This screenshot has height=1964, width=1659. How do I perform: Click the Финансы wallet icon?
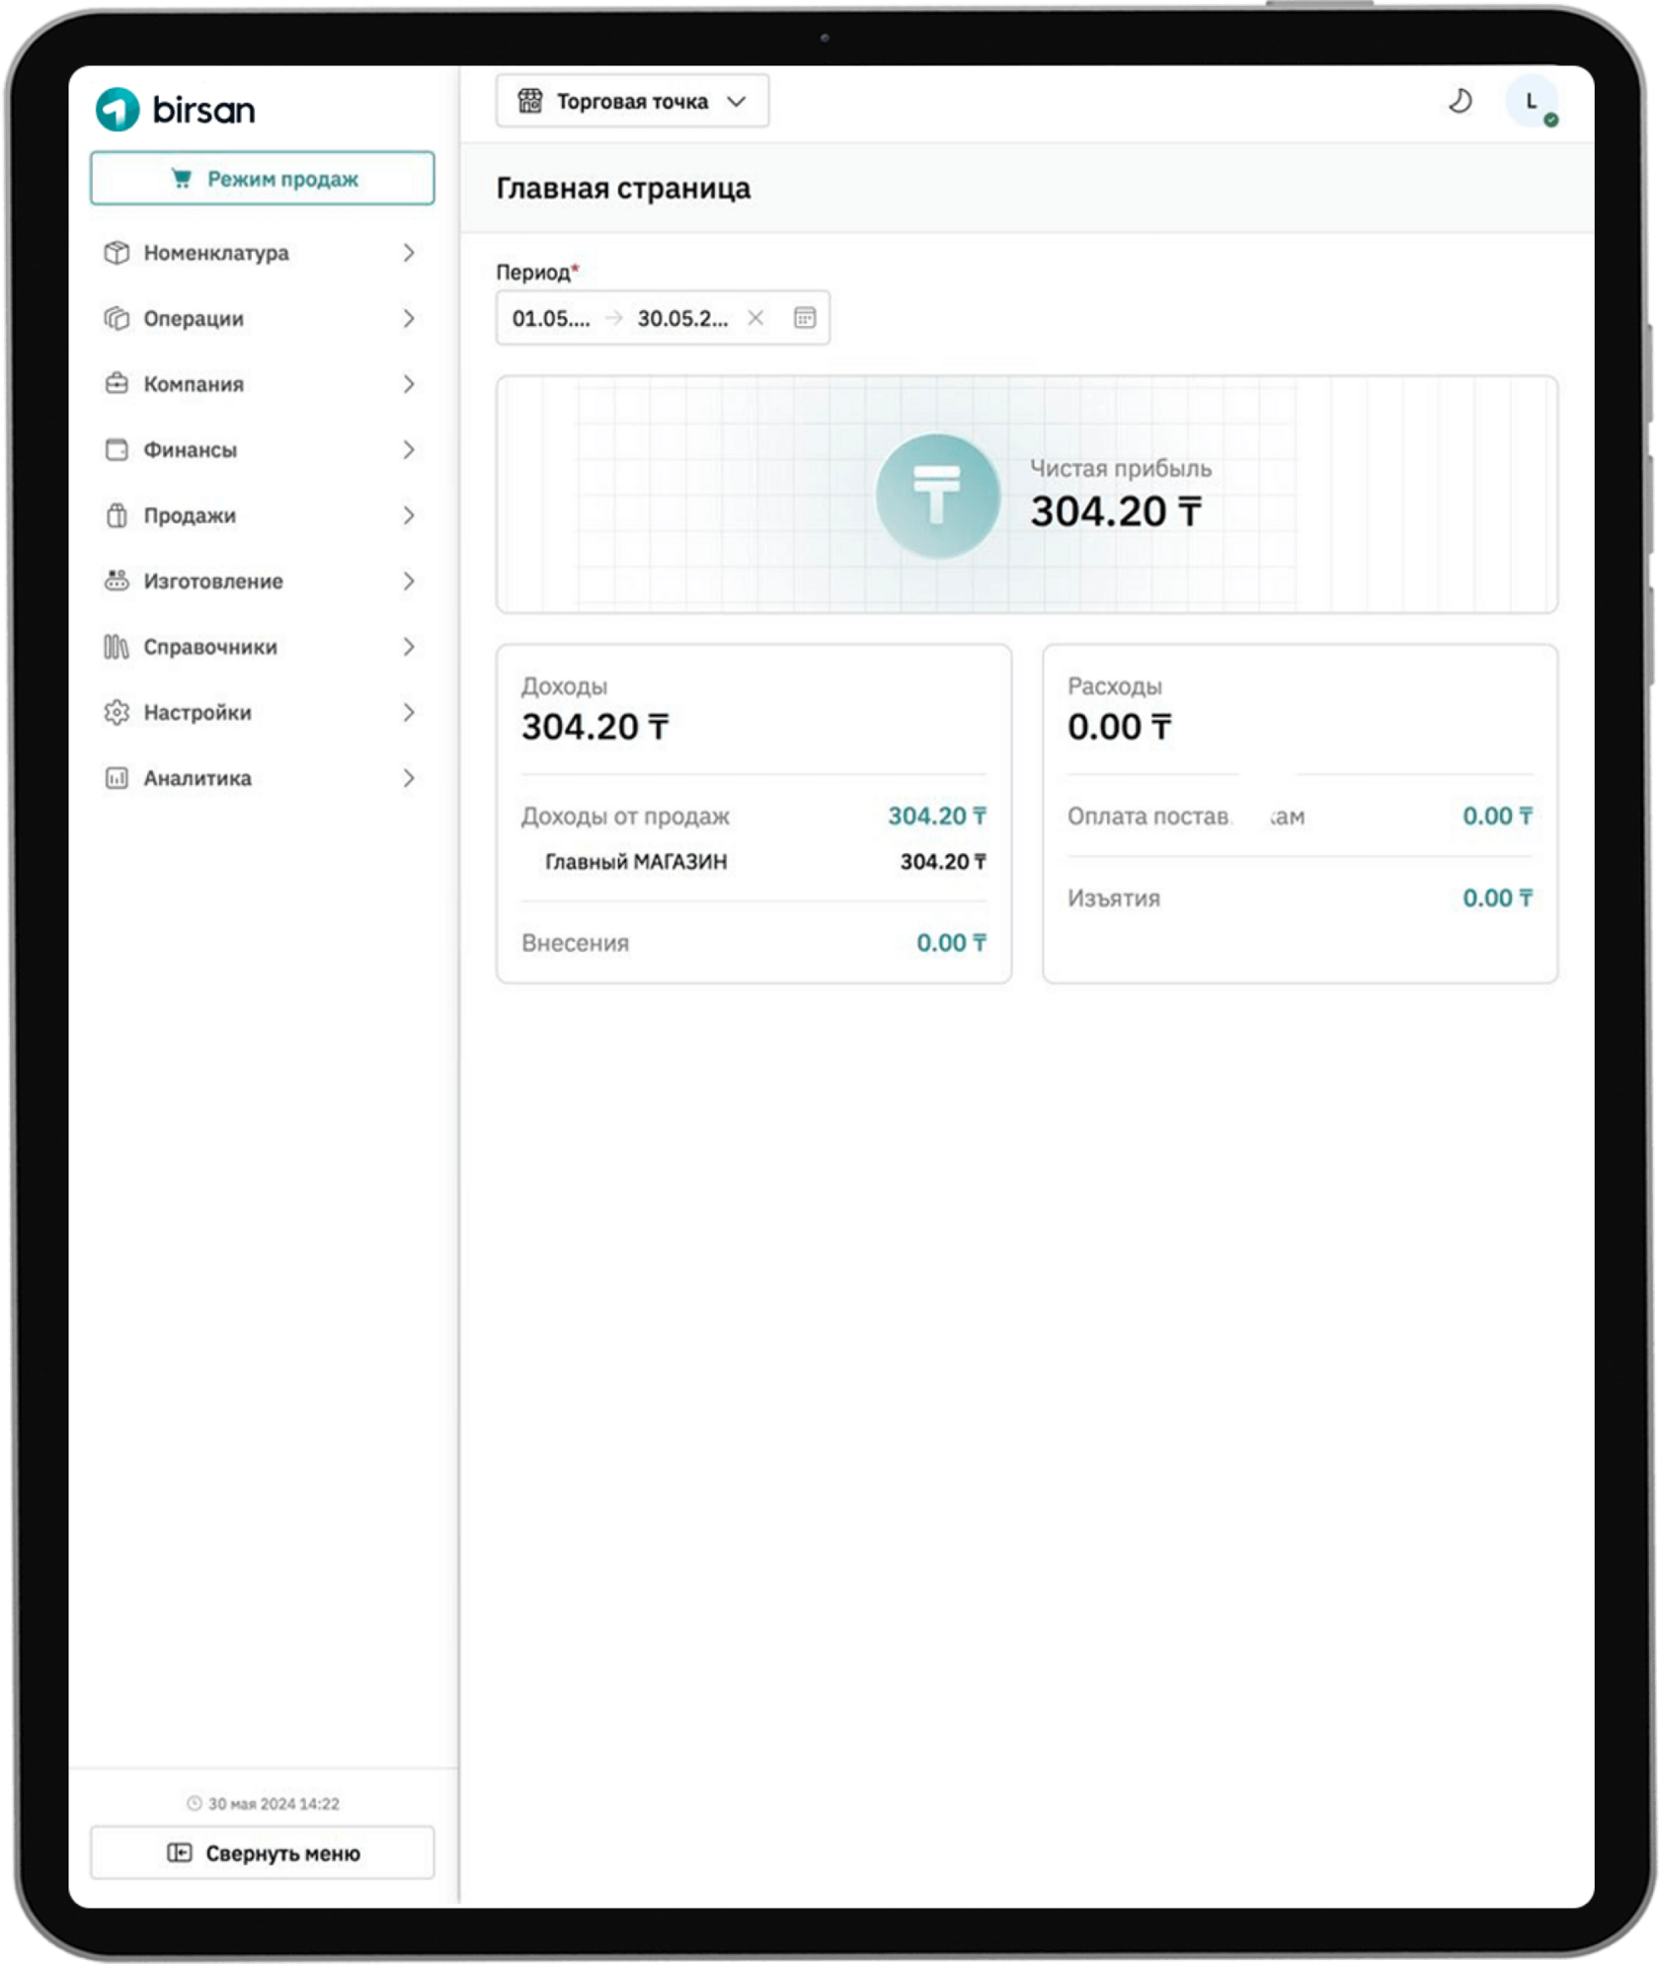click(x=117, y=450)
